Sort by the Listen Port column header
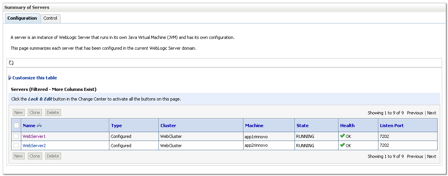 [x=392, y=126]
